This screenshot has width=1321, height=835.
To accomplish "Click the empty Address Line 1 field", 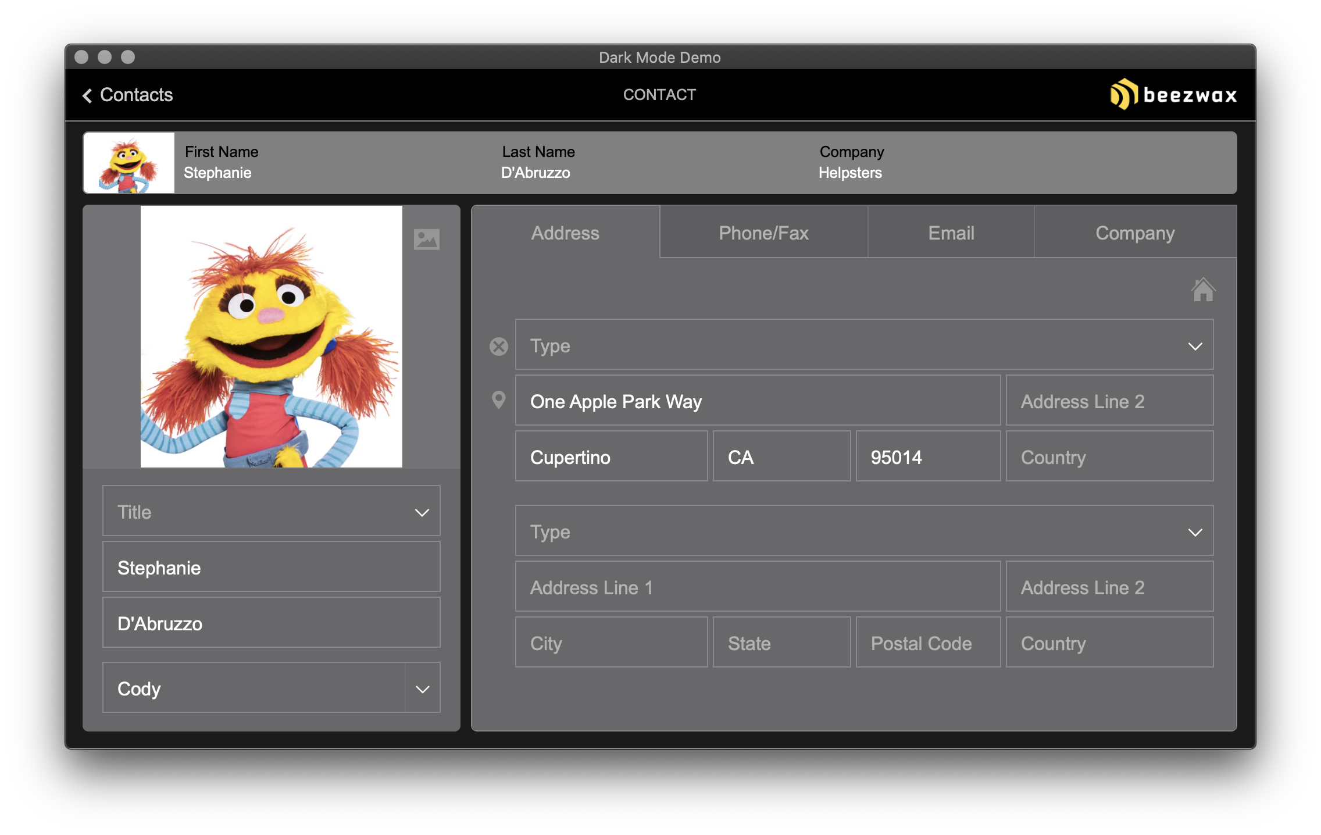I will coord(757,587).
